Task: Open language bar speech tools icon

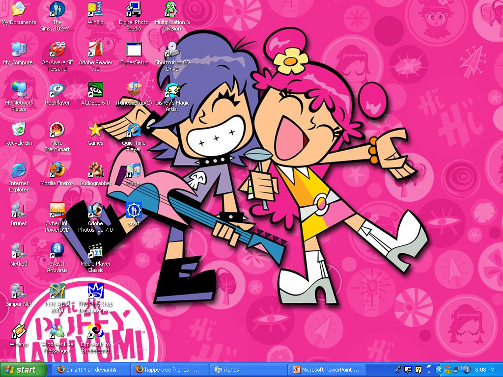Action: (408, 370)
